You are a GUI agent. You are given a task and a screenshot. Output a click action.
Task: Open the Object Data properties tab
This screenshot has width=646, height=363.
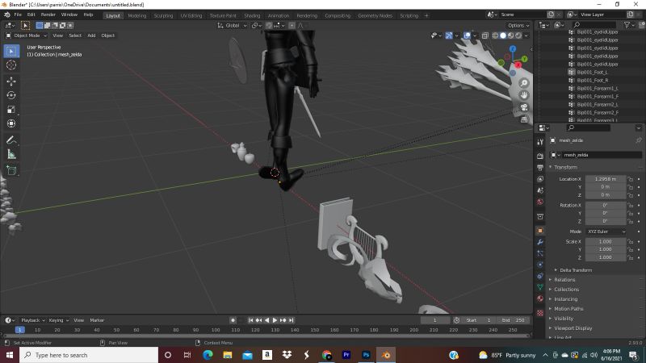(x=540, y=287)
